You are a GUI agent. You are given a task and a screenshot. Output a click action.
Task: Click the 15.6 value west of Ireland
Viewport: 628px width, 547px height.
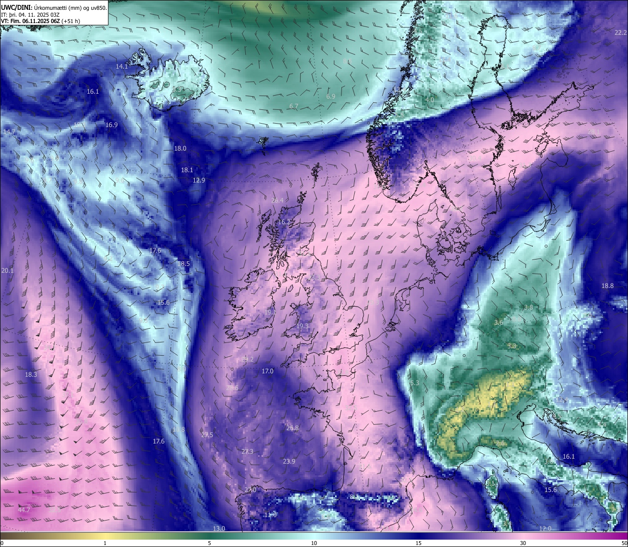pos(163,302)
